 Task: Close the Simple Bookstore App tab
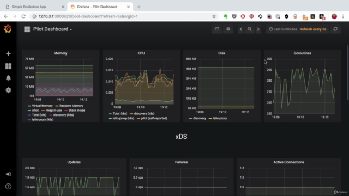click(x=63, y=7)
